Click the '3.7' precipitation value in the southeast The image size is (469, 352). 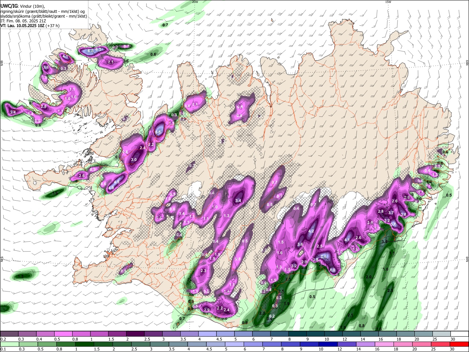[x=391, y=213]
